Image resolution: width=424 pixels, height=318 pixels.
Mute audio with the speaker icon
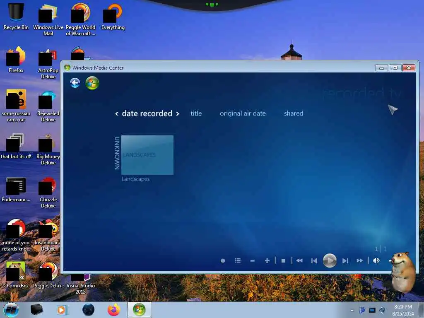376,261
